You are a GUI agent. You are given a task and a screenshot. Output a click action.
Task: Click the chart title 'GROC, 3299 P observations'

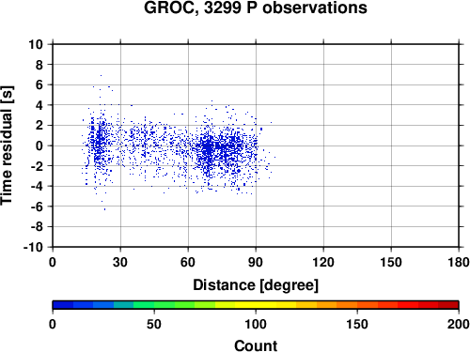256,8
